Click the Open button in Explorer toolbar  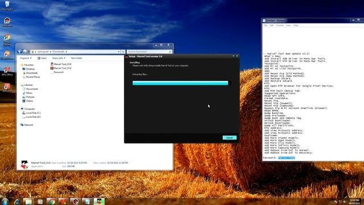click(42, 58)
